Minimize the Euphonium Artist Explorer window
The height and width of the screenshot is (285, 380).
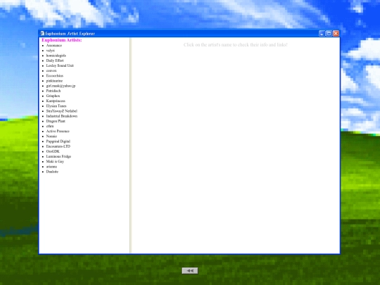pyautogui.click(x=322, y=34)
